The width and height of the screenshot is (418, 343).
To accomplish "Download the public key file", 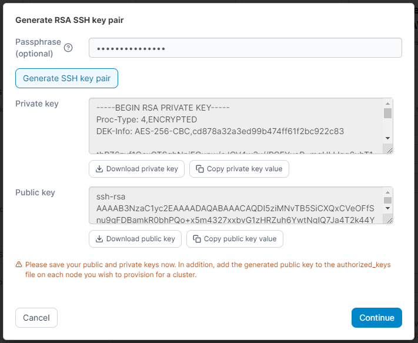I will 135,239.
